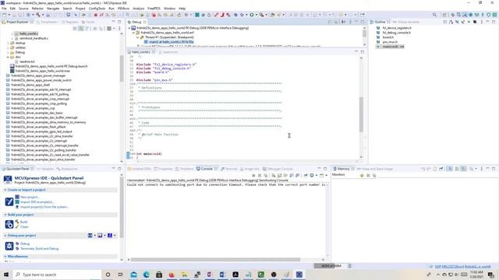Switch to the Breakpoints tab

pos(67,169)
